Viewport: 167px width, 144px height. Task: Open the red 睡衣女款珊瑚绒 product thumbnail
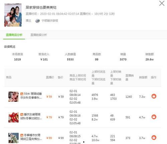pyautogui.click(x=13, y=117)
